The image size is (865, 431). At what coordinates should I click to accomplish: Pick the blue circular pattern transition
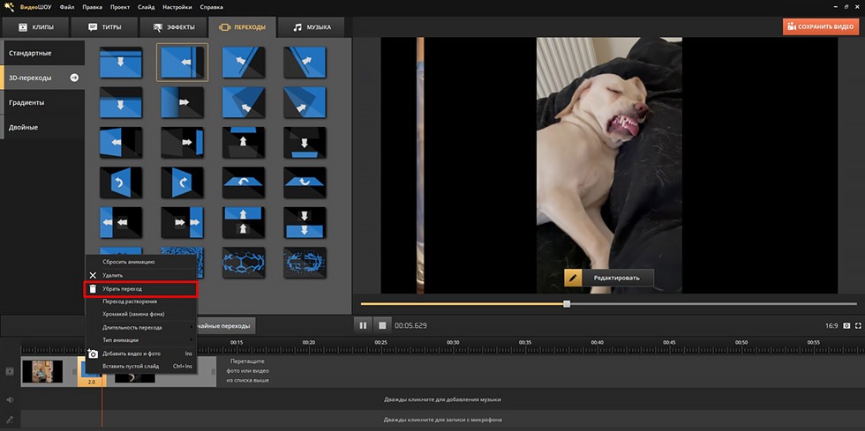point(305,263)
